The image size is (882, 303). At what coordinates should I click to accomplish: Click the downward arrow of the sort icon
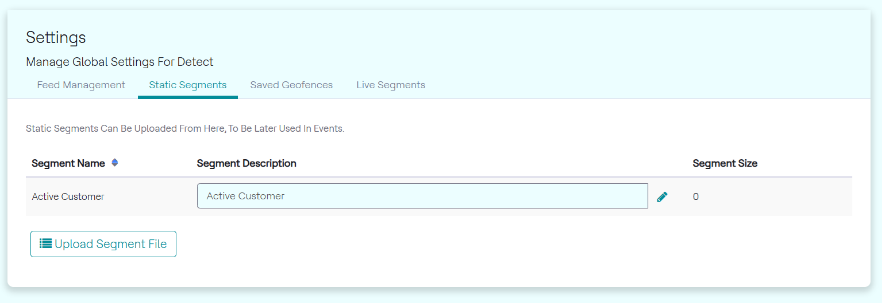coord(114,165)
